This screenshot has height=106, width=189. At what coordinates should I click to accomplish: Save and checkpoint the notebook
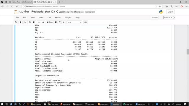pos(16,22)
